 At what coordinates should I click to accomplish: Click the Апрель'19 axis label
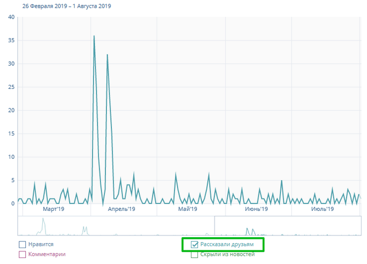pyautogui.click(x=121, y=209)
